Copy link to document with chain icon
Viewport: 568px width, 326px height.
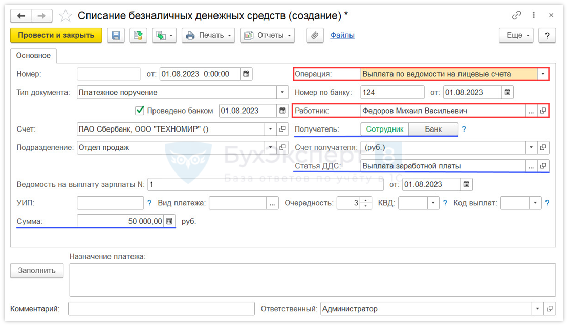[x=516, y=15]
